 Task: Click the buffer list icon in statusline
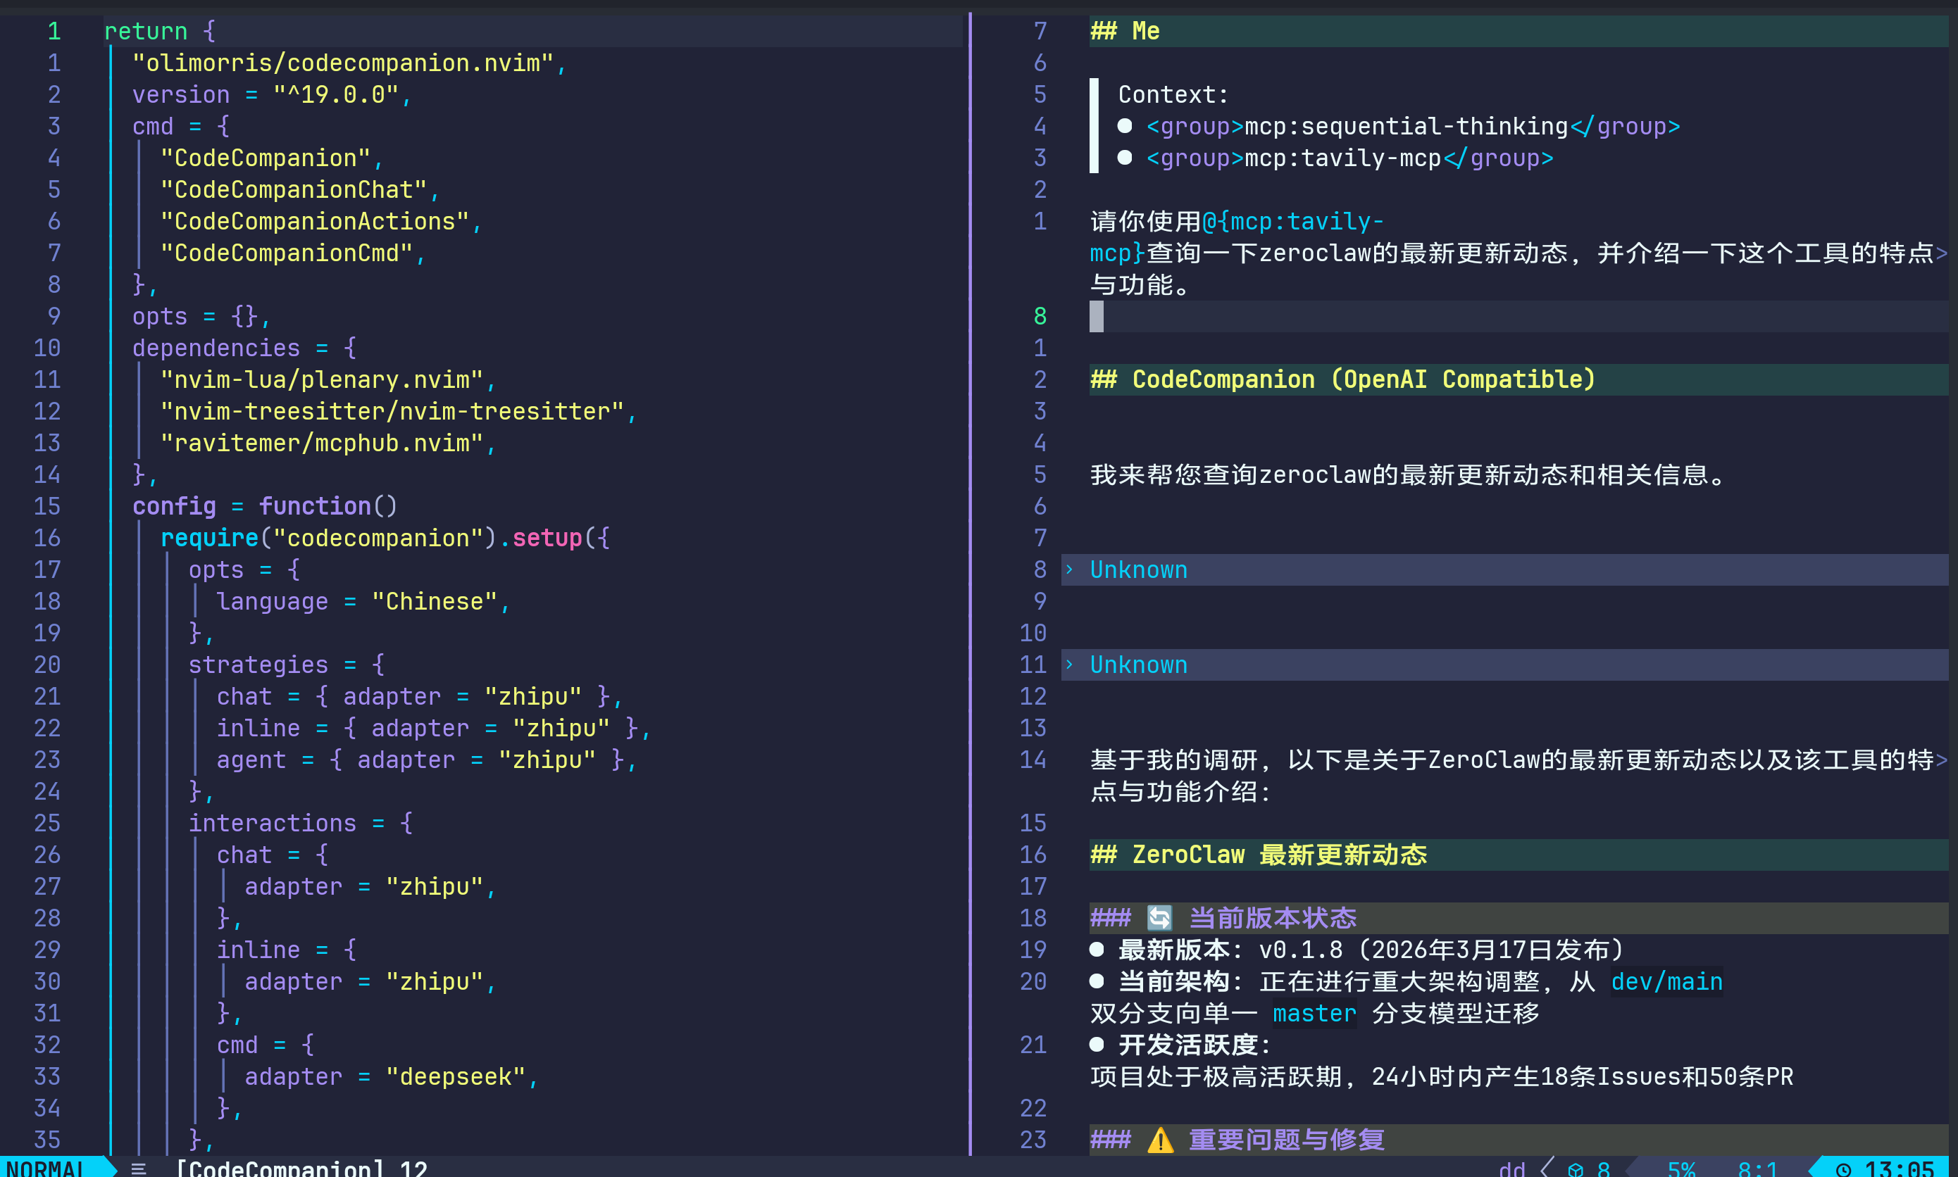click(139, 1169)
